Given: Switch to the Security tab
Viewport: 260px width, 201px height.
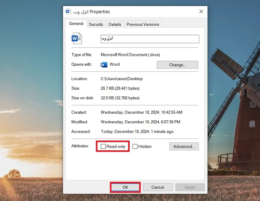Looking at the screenshot, I should coord(96,24).
